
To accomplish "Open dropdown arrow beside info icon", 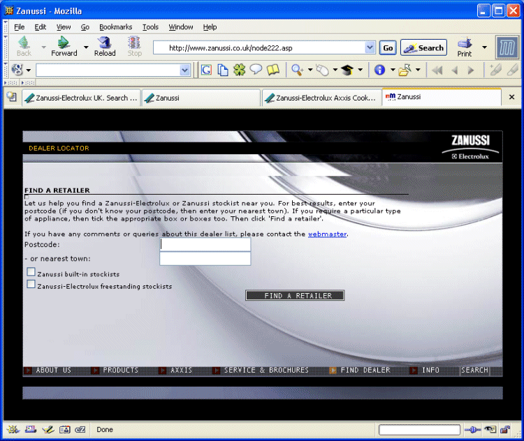I will pos(393,70).
